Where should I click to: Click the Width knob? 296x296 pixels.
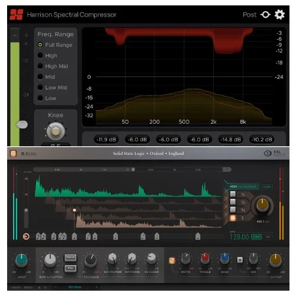click(186, 259)
